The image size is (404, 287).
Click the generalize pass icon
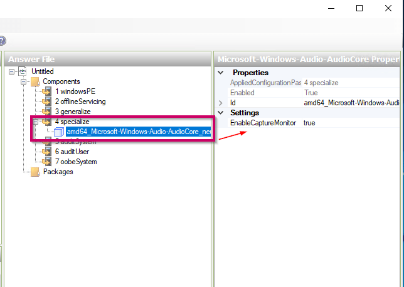point(46,112)
